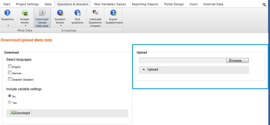Click the upload file path field
Image resolution: width=270 pixels, height=125 pixels.
pyautogui.click(x=182, y=60)
